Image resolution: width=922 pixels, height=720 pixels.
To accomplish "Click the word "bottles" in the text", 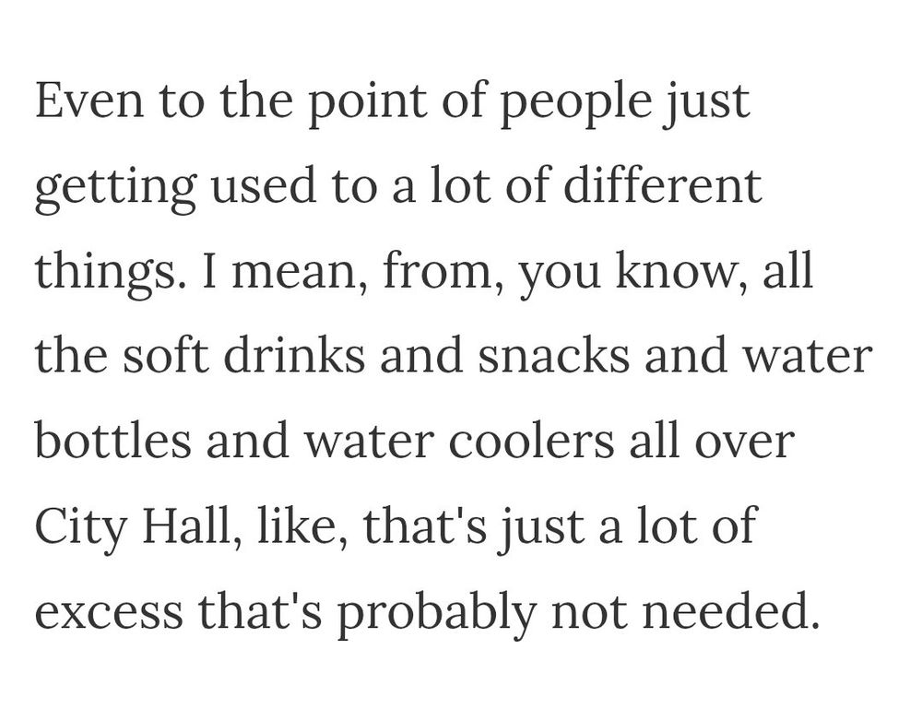I will pos(112,441).
